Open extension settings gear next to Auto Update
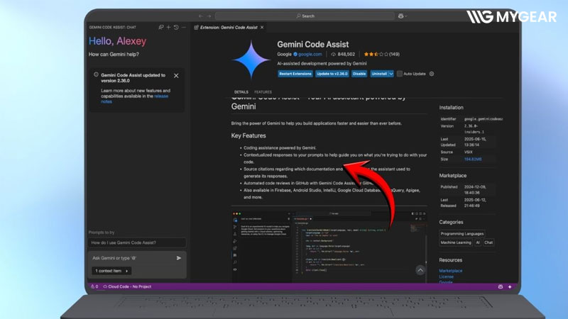The image size is (568, 319). pyautogui.click(x=432, y=74)
